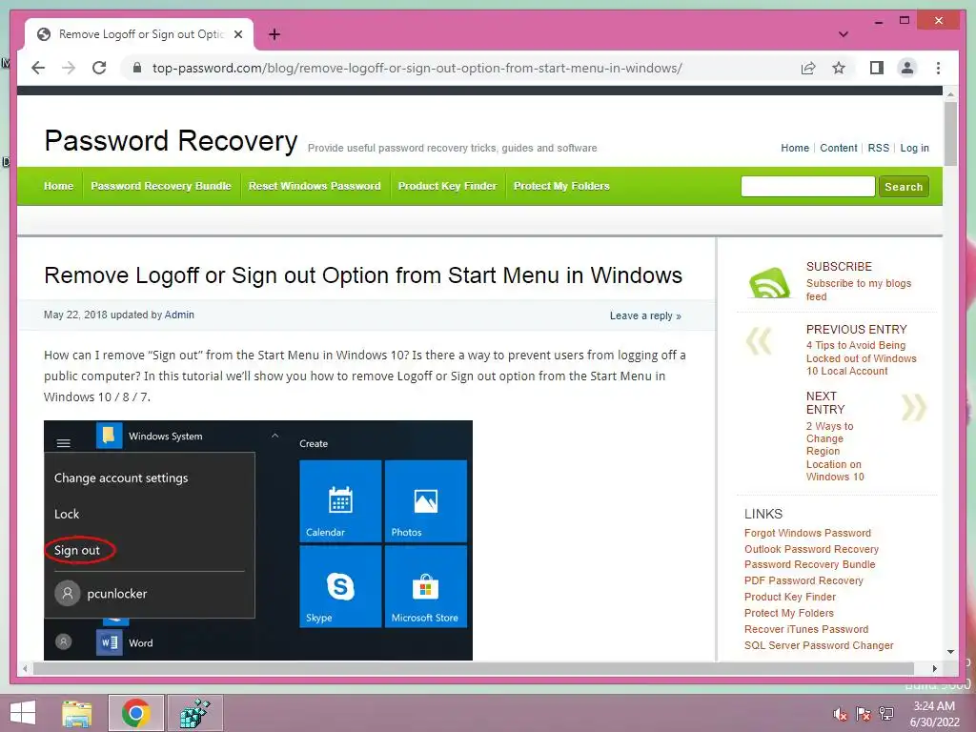
Task: Click the Action Center flag tray icon
Action: tap(863, 714)
